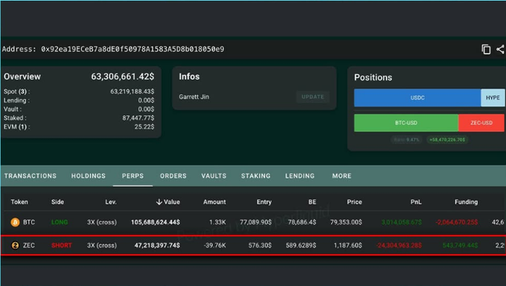Open the Transactions tab
The height and width of the screenshot is (286, 506).
point(31,176)
